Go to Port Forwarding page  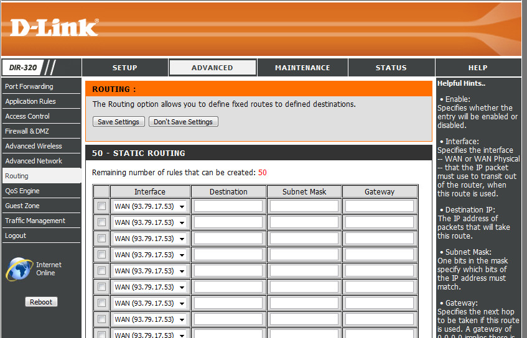(41, 86)
